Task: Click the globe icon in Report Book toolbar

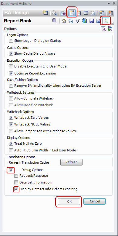Action: (x=85, y=21)
